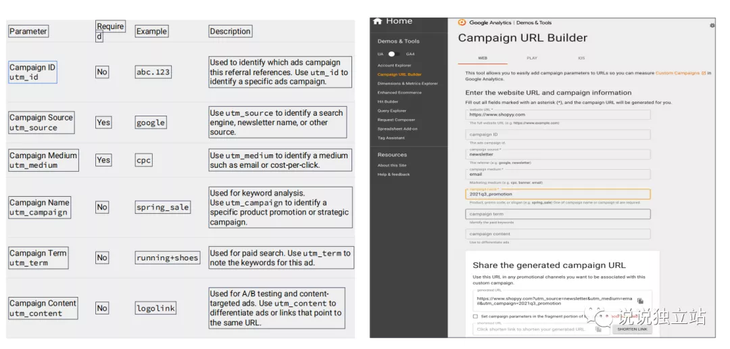Open Account Explorer in the sidebar
The height and width of the screenshot is (349, 730).
coord(395,66)
